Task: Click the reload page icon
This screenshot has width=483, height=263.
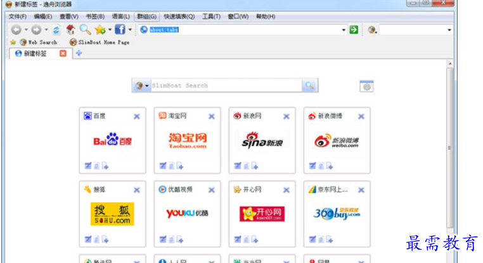Action: [x=56, y=30]
